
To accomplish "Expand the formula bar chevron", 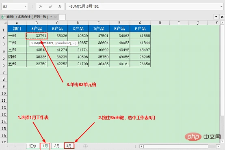I will [221, 6].
